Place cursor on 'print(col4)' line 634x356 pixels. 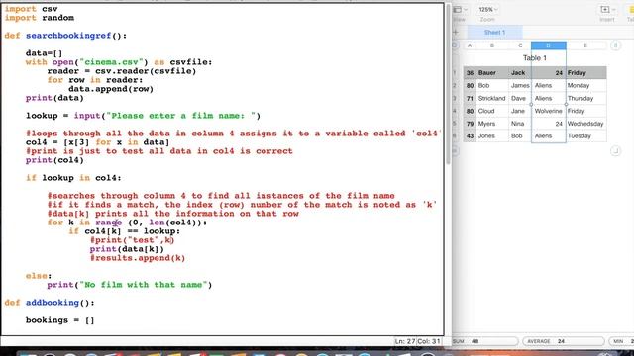click(54, 160)
